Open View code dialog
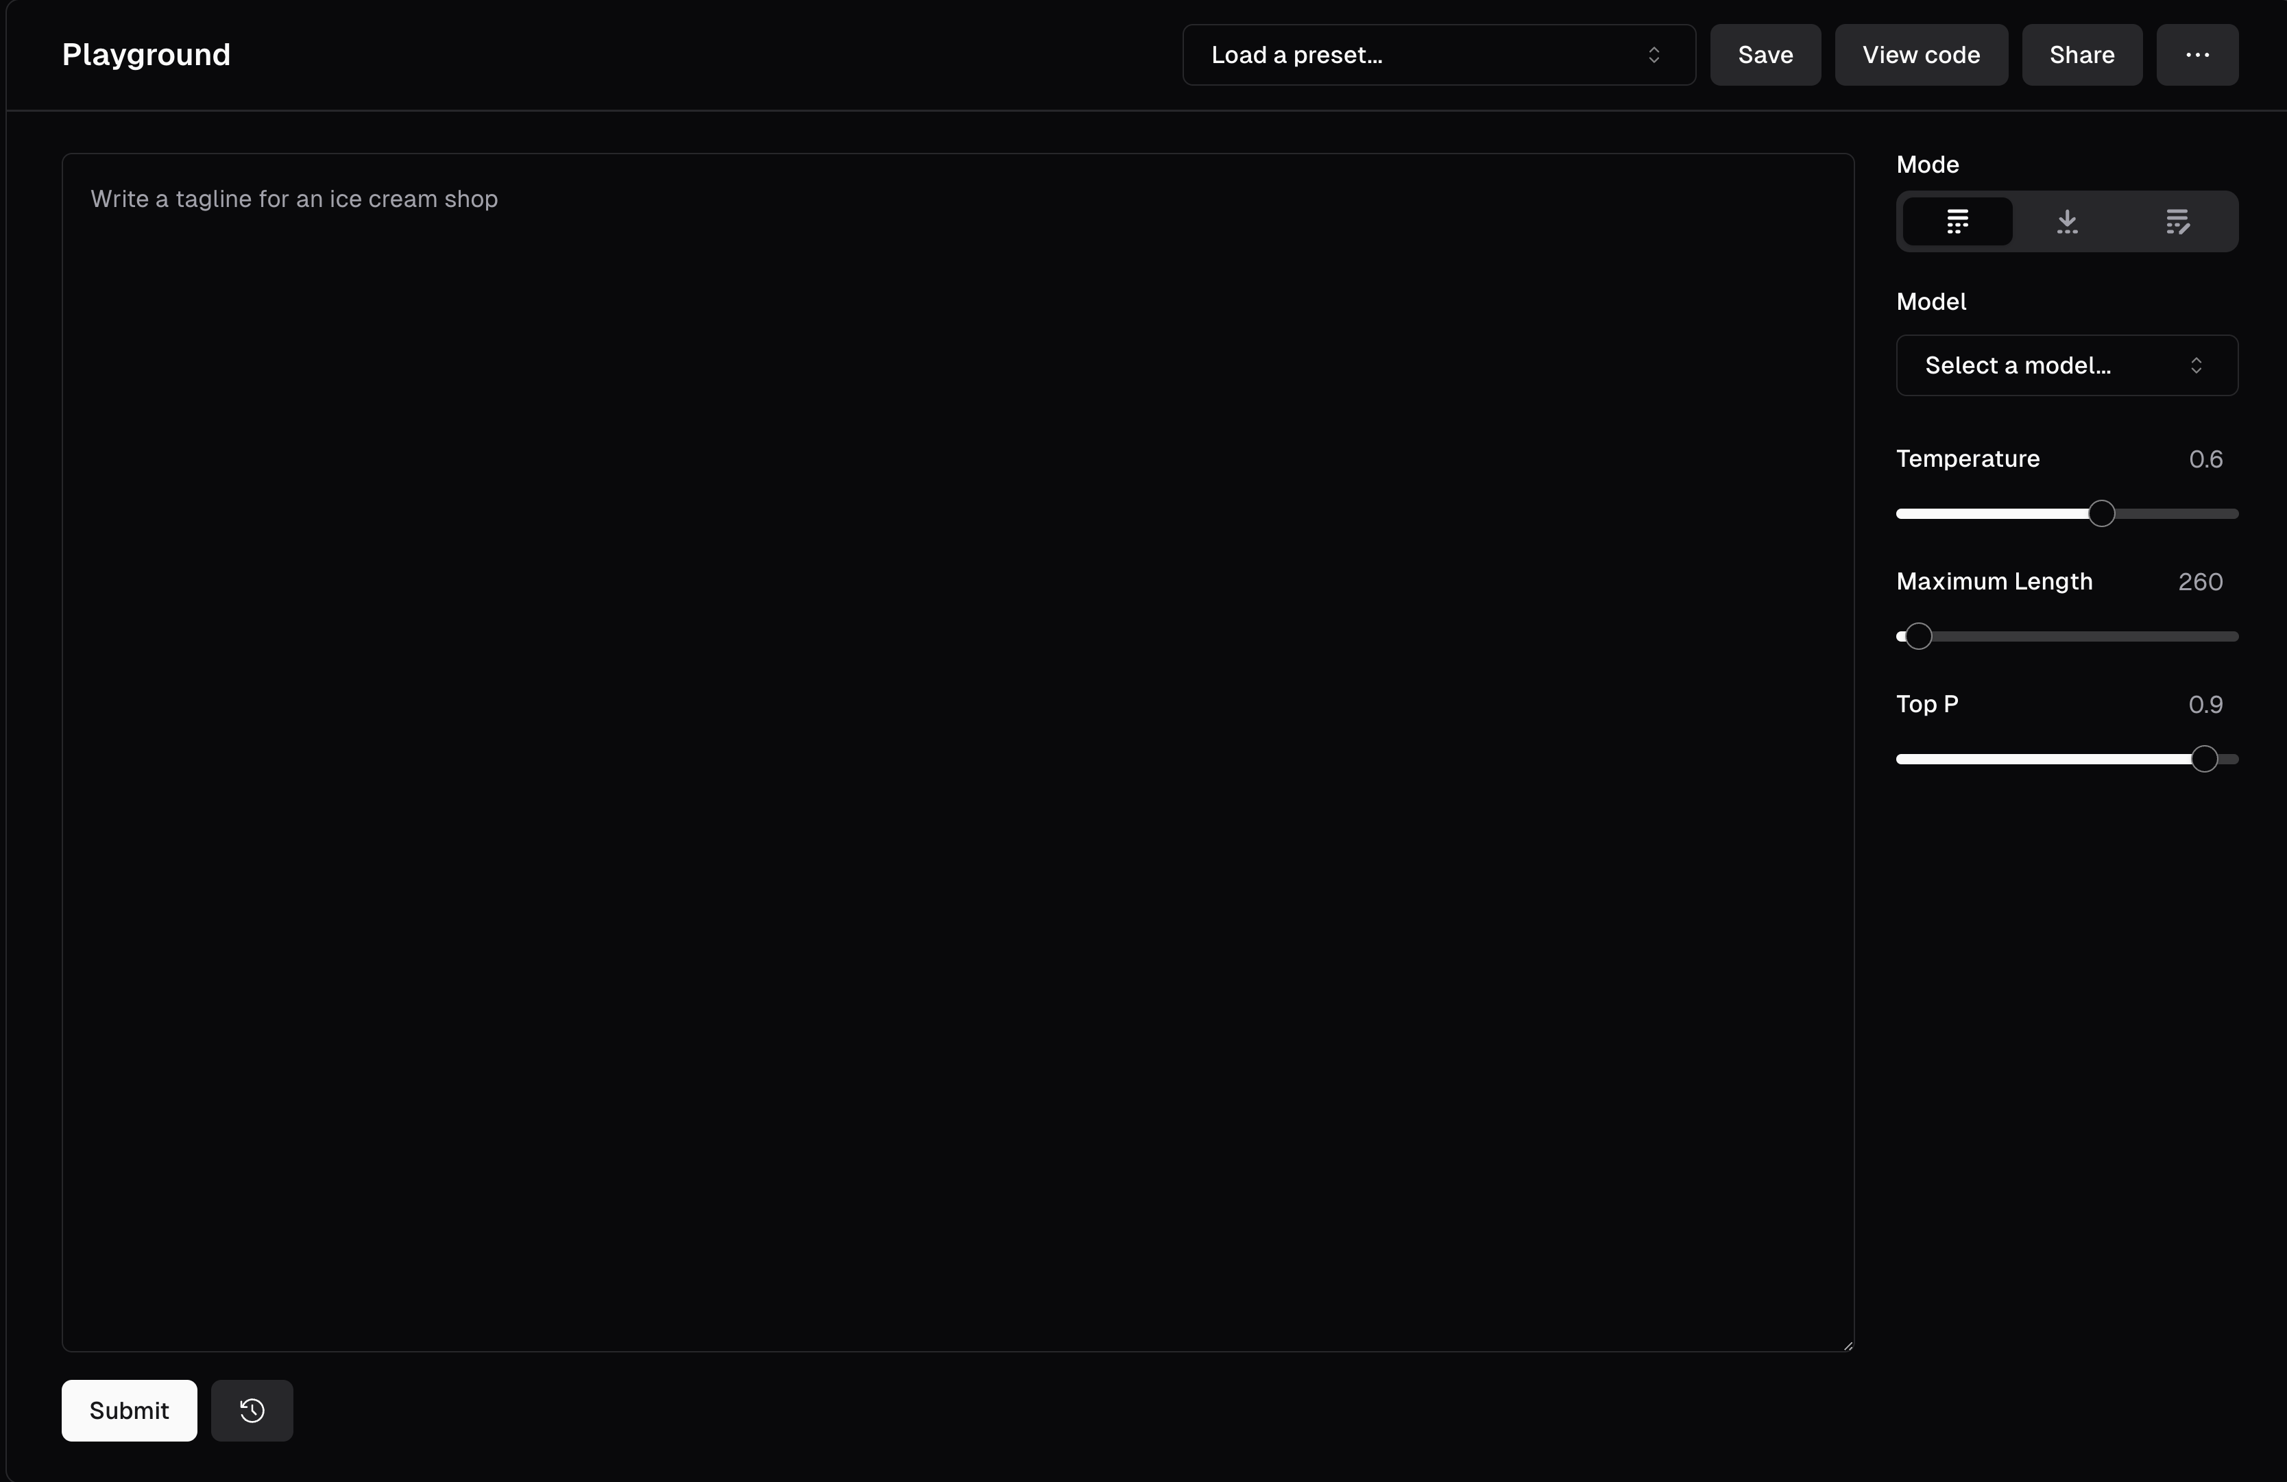2287x1482 pixels. tap(1920, 55)
